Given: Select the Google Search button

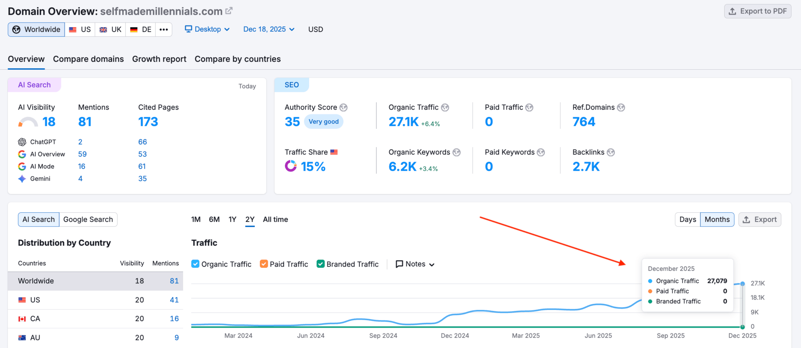Looking at the screenshot, I should coord(88,219).
